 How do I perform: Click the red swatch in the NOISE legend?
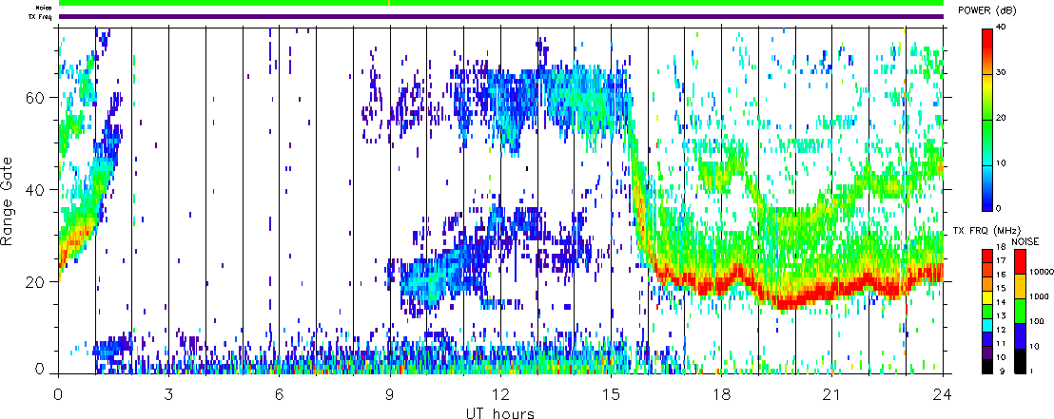(1021, 262)
